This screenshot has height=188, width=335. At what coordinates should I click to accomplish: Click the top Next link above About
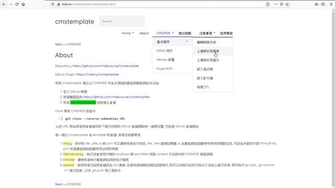pos(59,44)
